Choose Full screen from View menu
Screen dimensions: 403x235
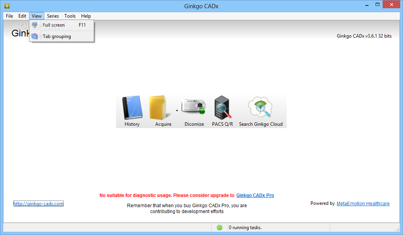(x=62, y=25)
